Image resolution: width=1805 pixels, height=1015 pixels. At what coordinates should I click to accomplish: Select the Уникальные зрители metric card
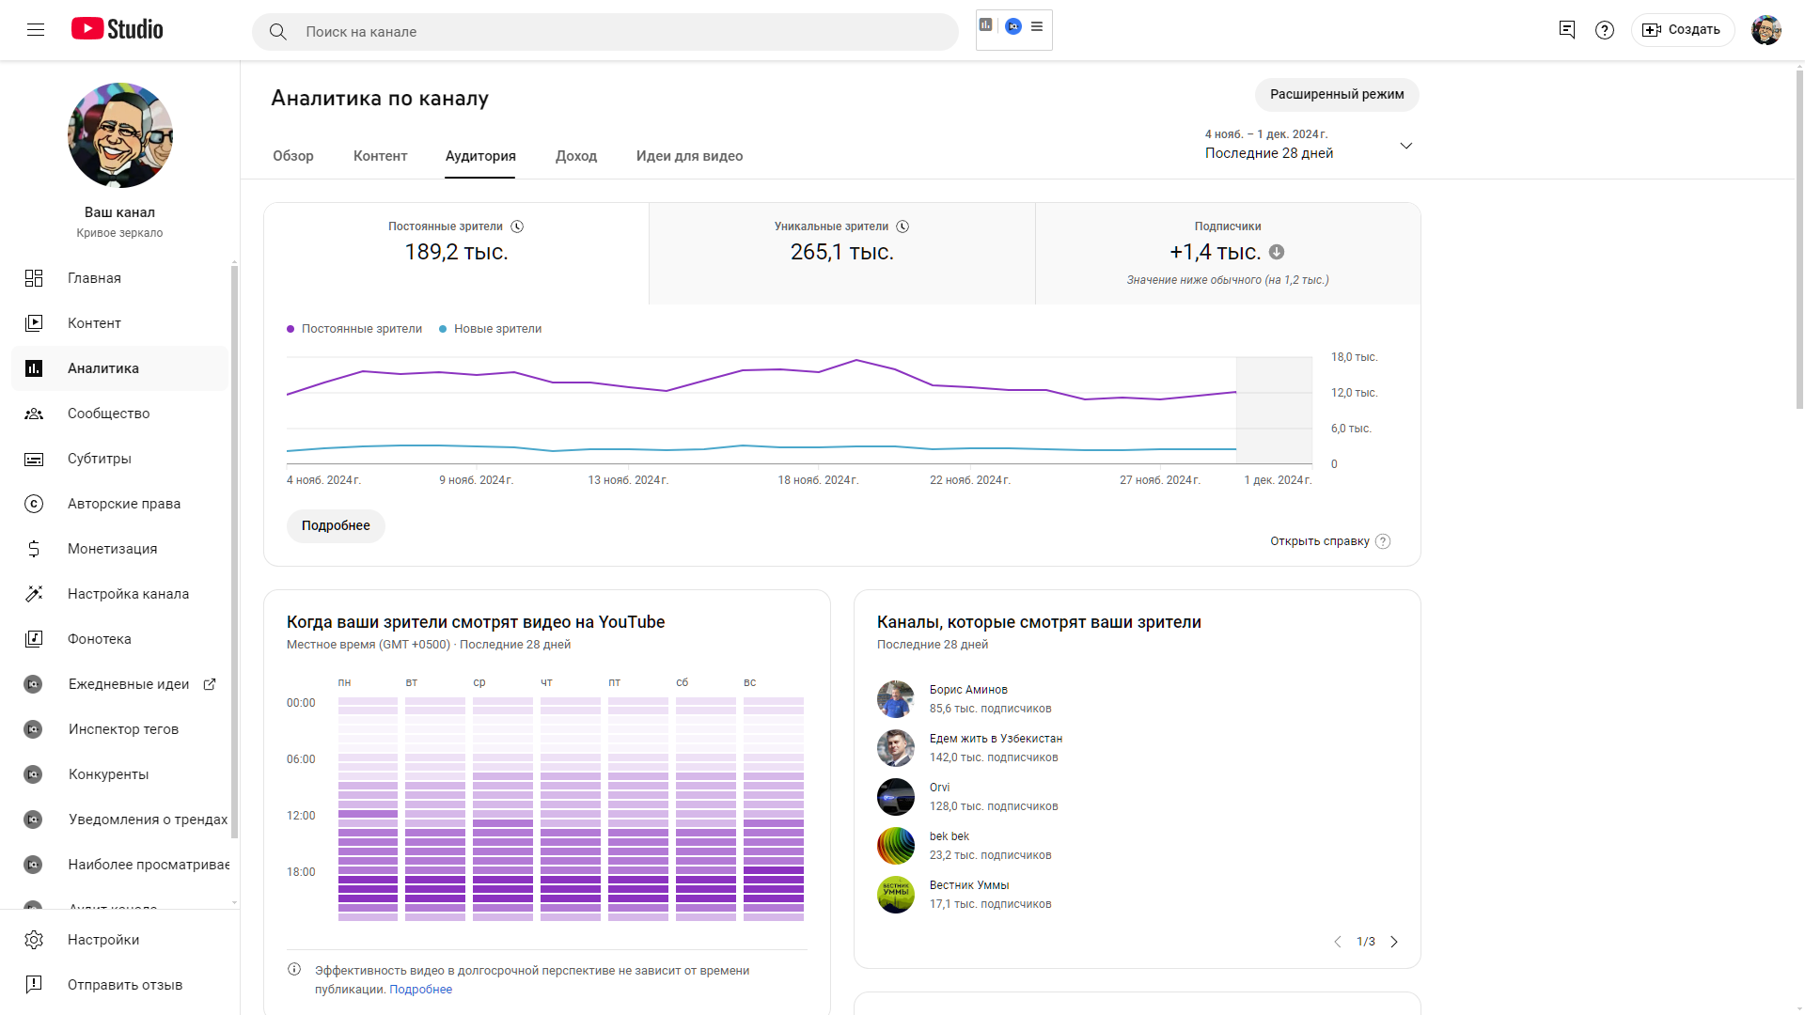coord(842,254)
